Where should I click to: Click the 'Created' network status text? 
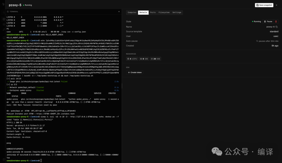40,87
